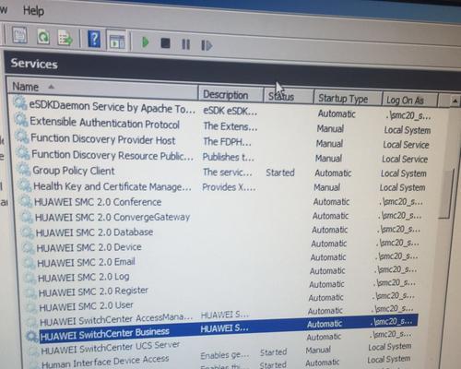Click the Services panel title

[x=34, y=64]
